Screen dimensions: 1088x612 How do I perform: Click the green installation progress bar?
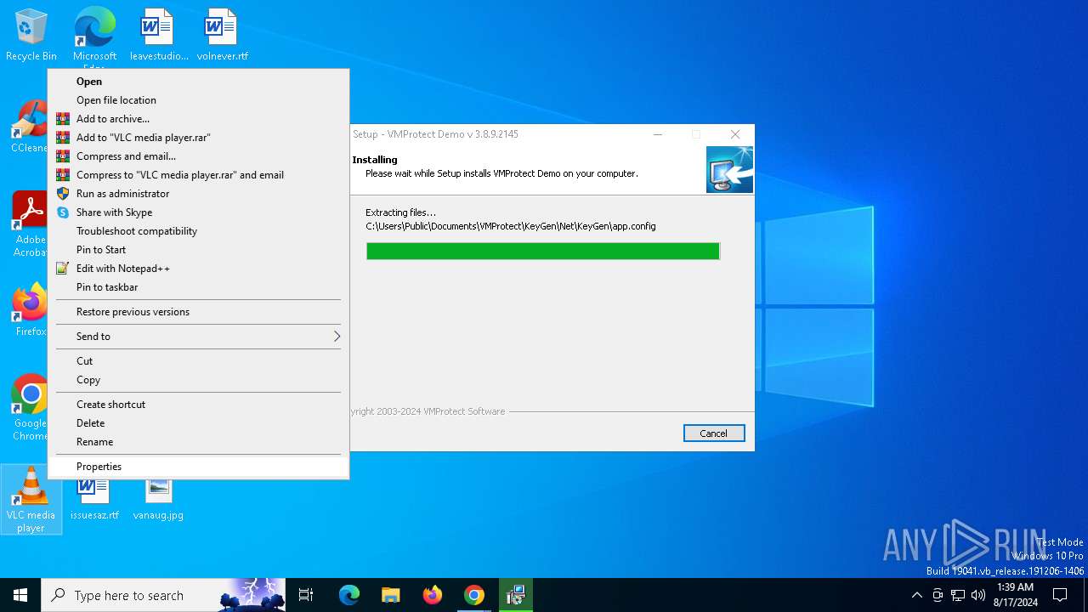pos(543,251)
